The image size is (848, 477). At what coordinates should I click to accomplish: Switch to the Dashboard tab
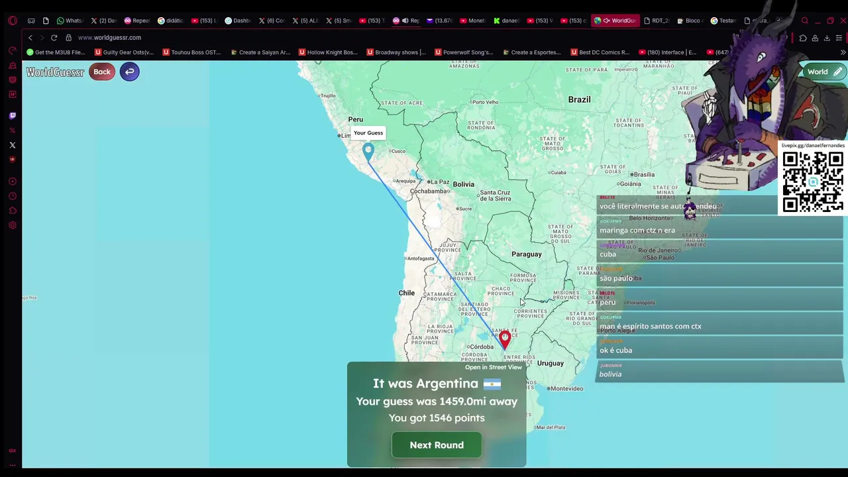[237, 21]
